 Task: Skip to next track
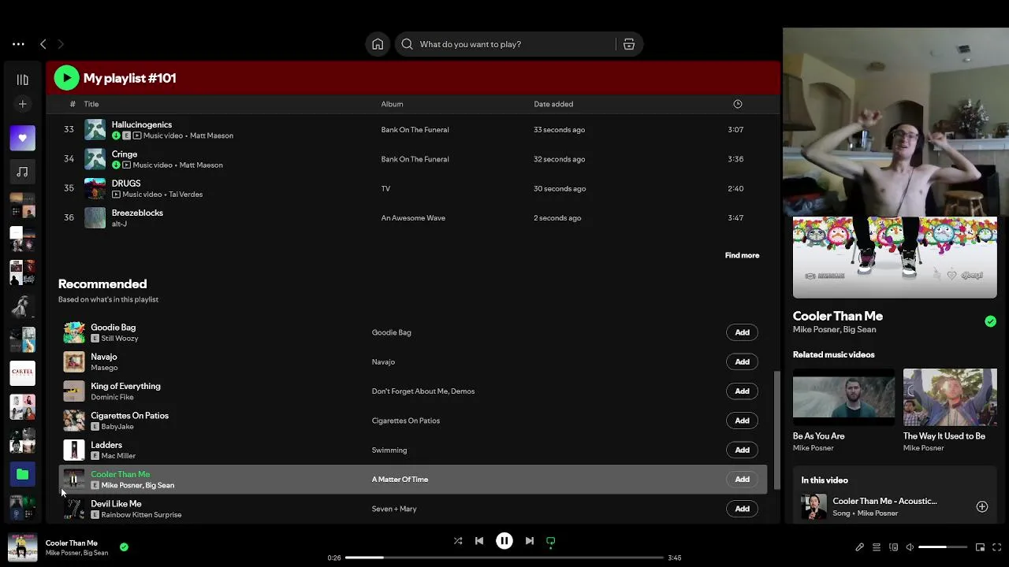(530, 541)
